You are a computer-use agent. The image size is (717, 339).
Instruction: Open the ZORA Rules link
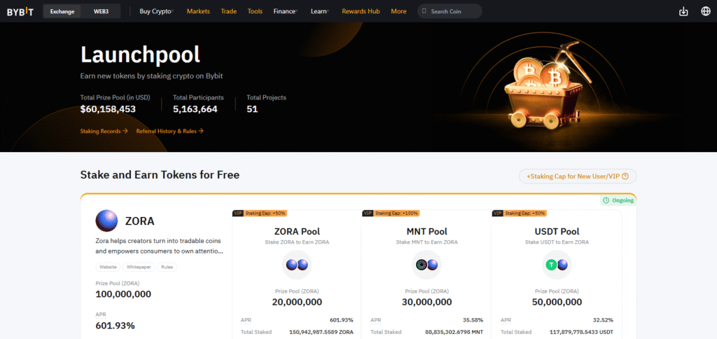coord(167,267)
